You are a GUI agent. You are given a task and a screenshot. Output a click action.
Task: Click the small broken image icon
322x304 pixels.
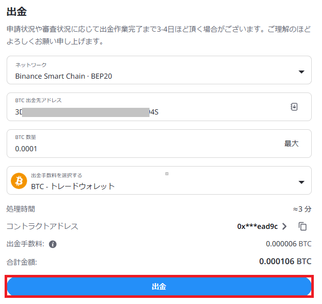167,174
